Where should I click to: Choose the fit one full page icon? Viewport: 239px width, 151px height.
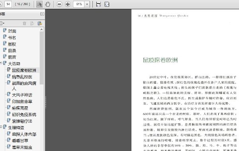107,4
